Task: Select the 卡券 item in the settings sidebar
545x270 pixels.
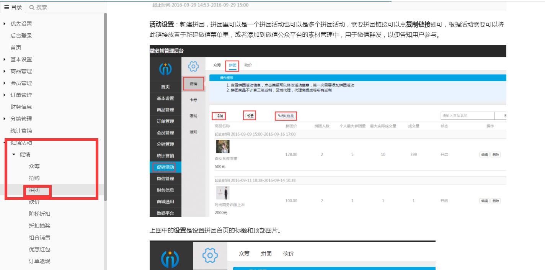Action: (193, 98)
